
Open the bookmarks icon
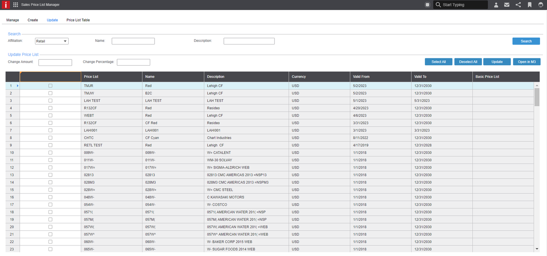[529, 5]
